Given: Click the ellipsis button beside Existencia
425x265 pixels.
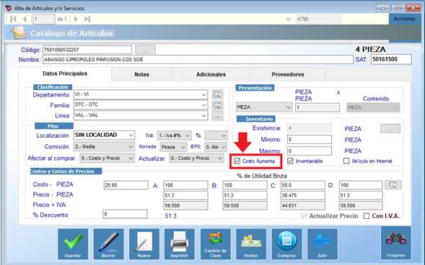Looking at the screenshot, I should [390, 129].
